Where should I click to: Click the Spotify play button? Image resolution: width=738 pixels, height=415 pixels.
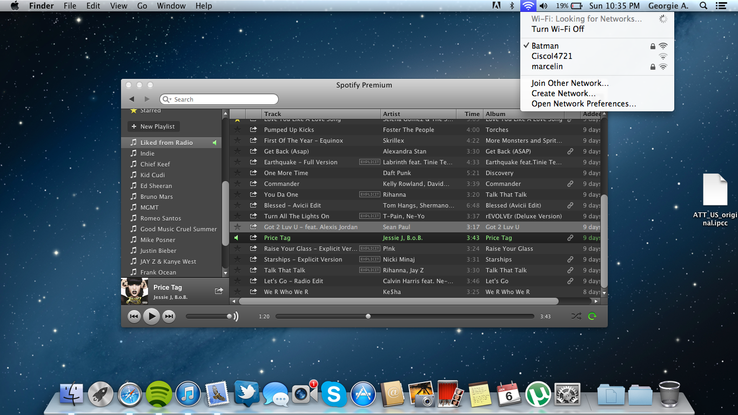(x=151, y=317)
